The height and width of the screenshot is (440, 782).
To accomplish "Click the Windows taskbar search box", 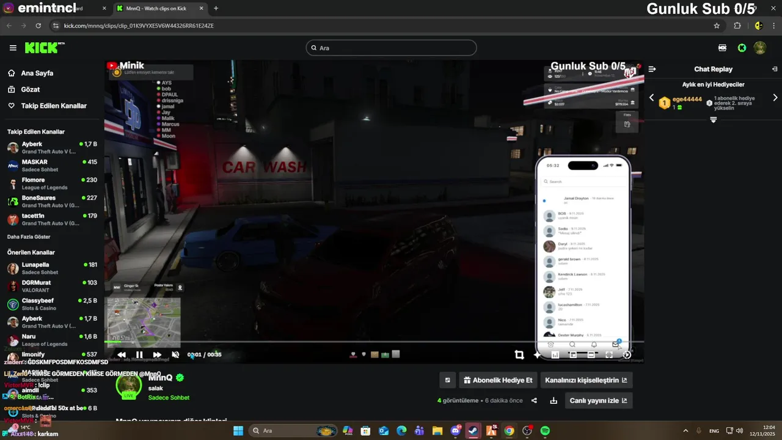I will 294,431.
